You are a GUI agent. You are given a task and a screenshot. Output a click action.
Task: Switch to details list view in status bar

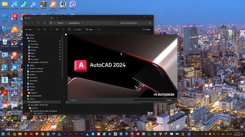(x=149, y=113)
